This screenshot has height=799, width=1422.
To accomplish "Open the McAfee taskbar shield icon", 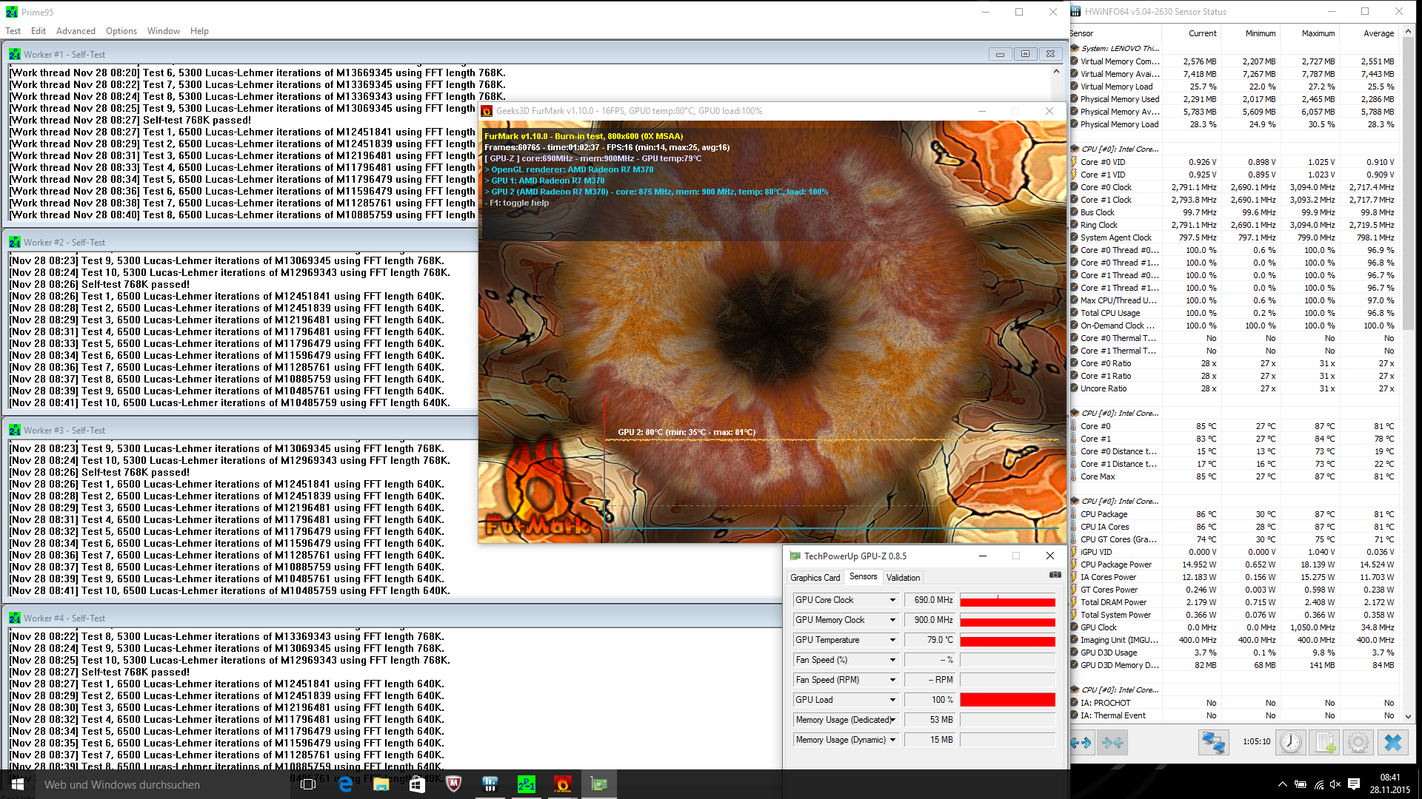I will (454, 784).
